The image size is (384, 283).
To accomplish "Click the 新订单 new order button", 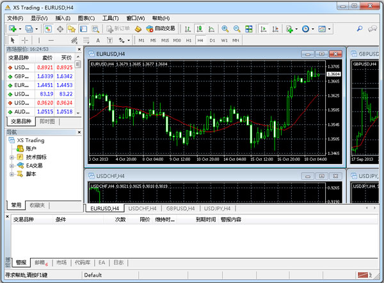I will pyautogui.click(x=118, y=29).
